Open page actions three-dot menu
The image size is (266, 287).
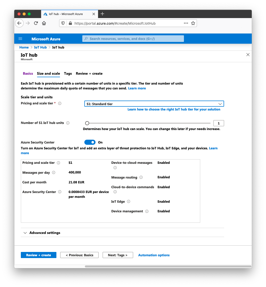point(186,23)
